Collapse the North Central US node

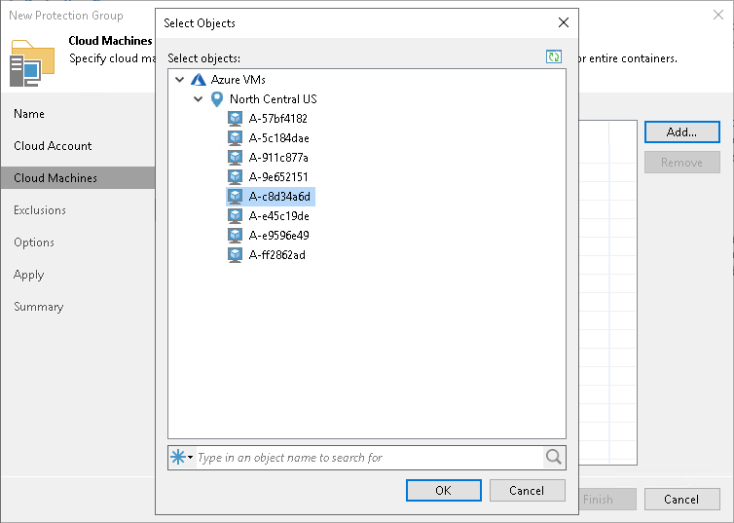(x=198, y=99)
